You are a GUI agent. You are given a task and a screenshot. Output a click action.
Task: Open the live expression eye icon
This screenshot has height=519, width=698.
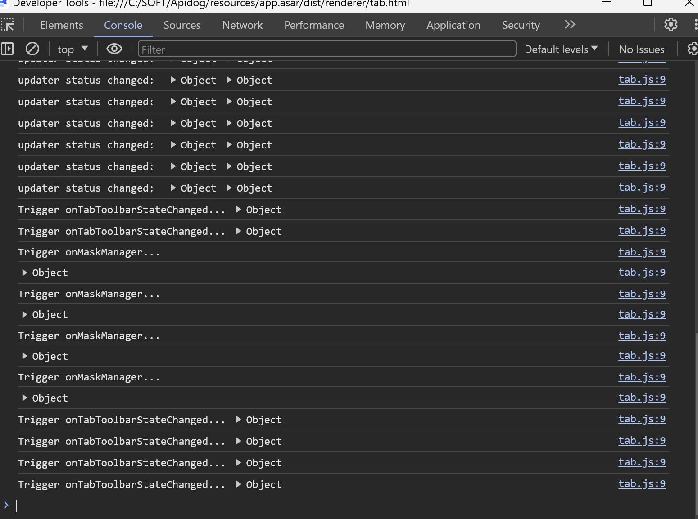tap(114, 49)
